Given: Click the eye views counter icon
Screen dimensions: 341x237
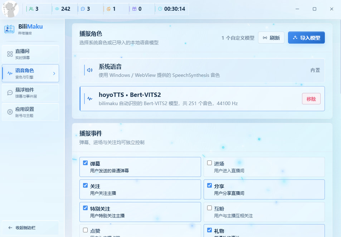Looking at the screenshot, I should [x=57, y=9].
